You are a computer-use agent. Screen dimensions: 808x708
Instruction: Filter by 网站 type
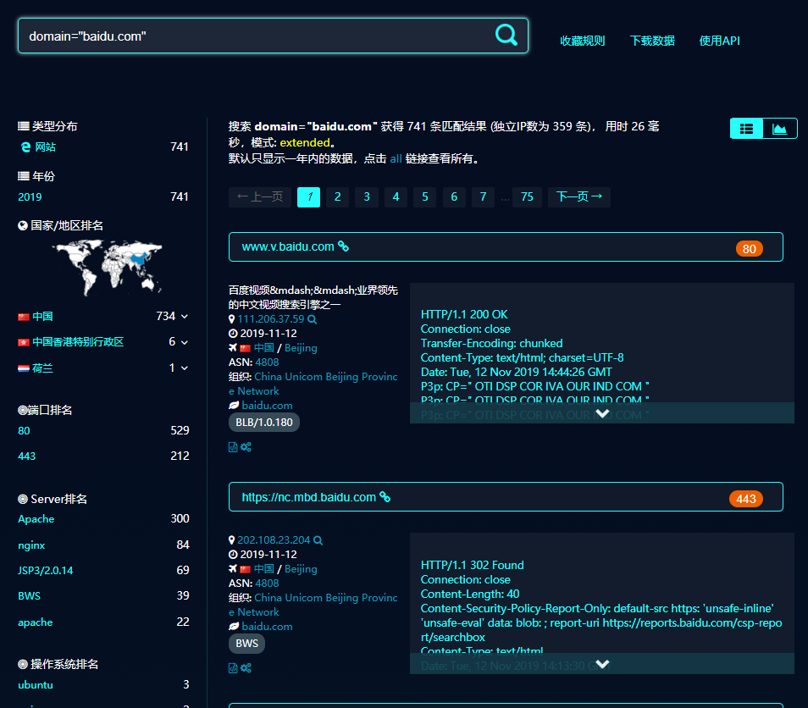click(46, 147)
